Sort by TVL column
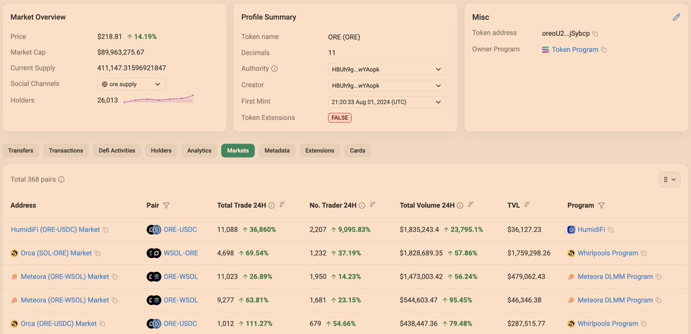The image size is (691, 334). point(527,205)
